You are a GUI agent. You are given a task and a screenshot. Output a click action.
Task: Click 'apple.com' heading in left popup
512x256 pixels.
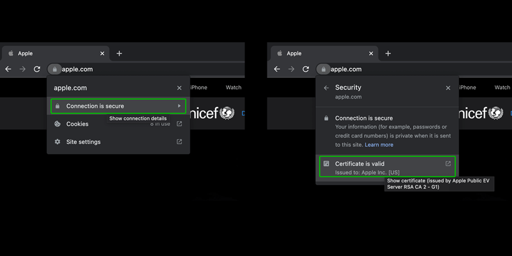click(70, 88)
